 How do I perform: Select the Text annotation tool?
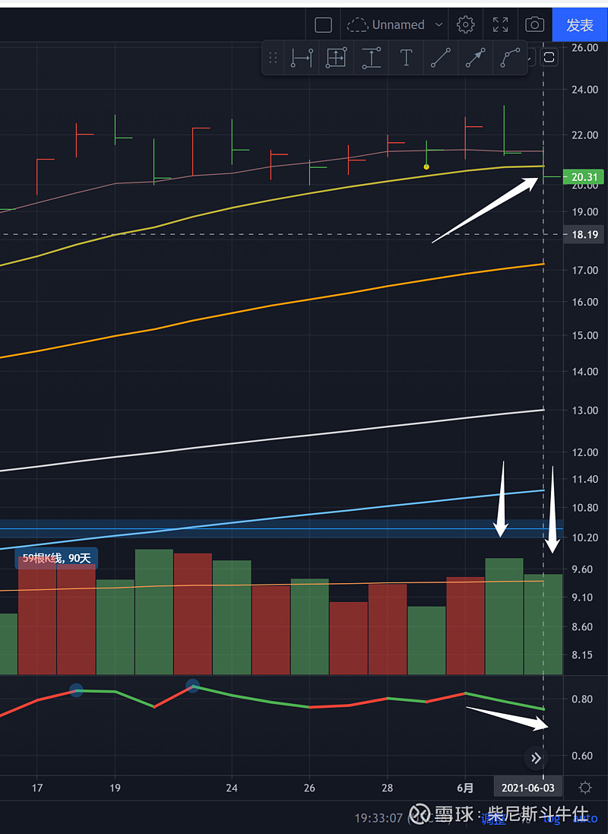pos(406,58)
